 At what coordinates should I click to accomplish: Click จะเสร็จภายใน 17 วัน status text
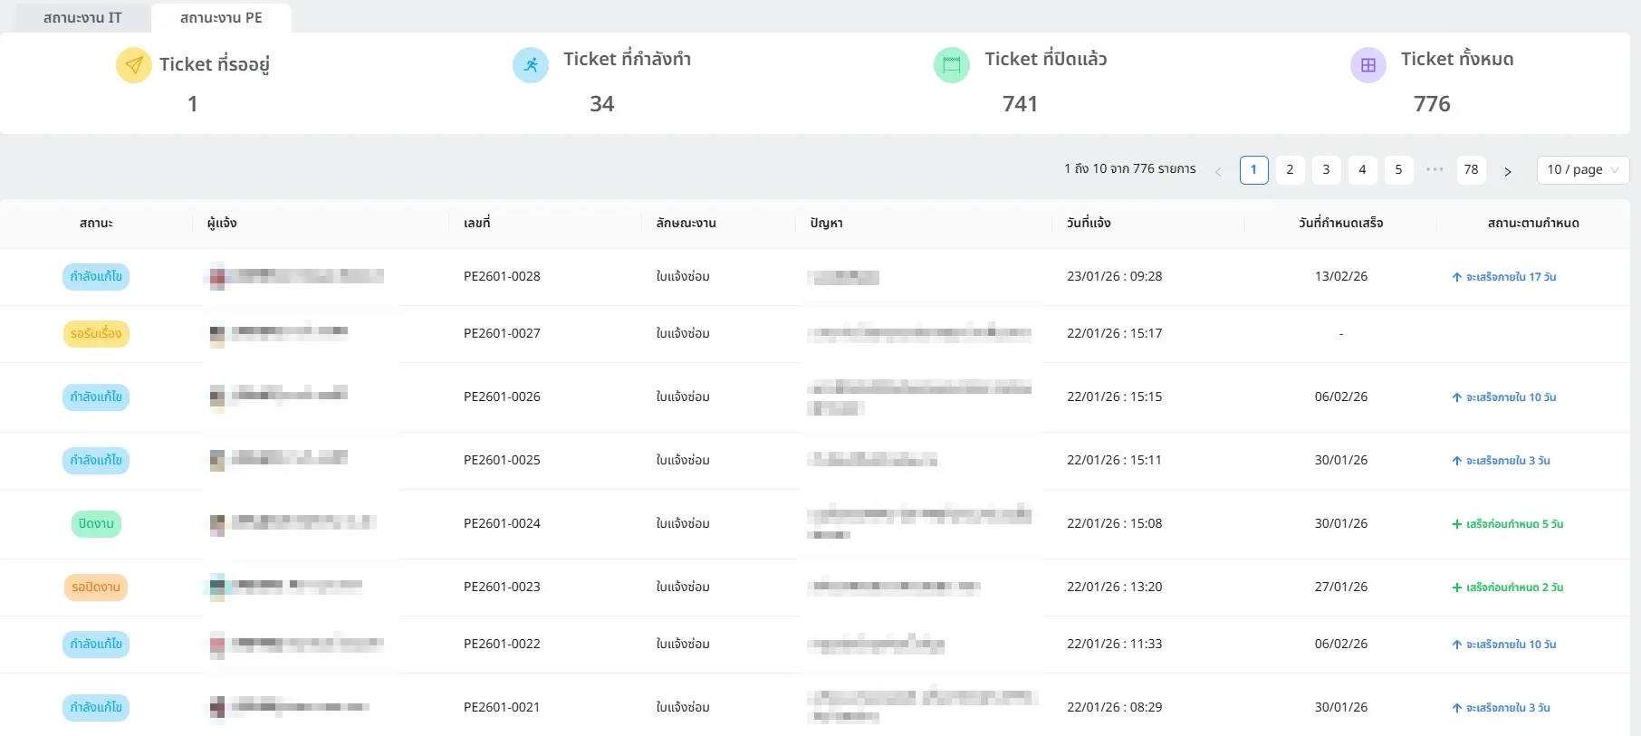pos(1511,277)
